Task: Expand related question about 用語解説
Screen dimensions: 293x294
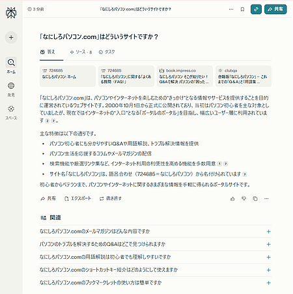Action: [x=268, y=257]
